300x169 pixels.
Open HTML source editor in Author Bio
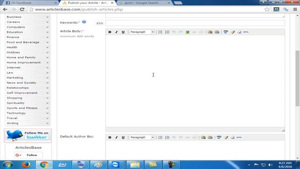click(x=239, y=138)
